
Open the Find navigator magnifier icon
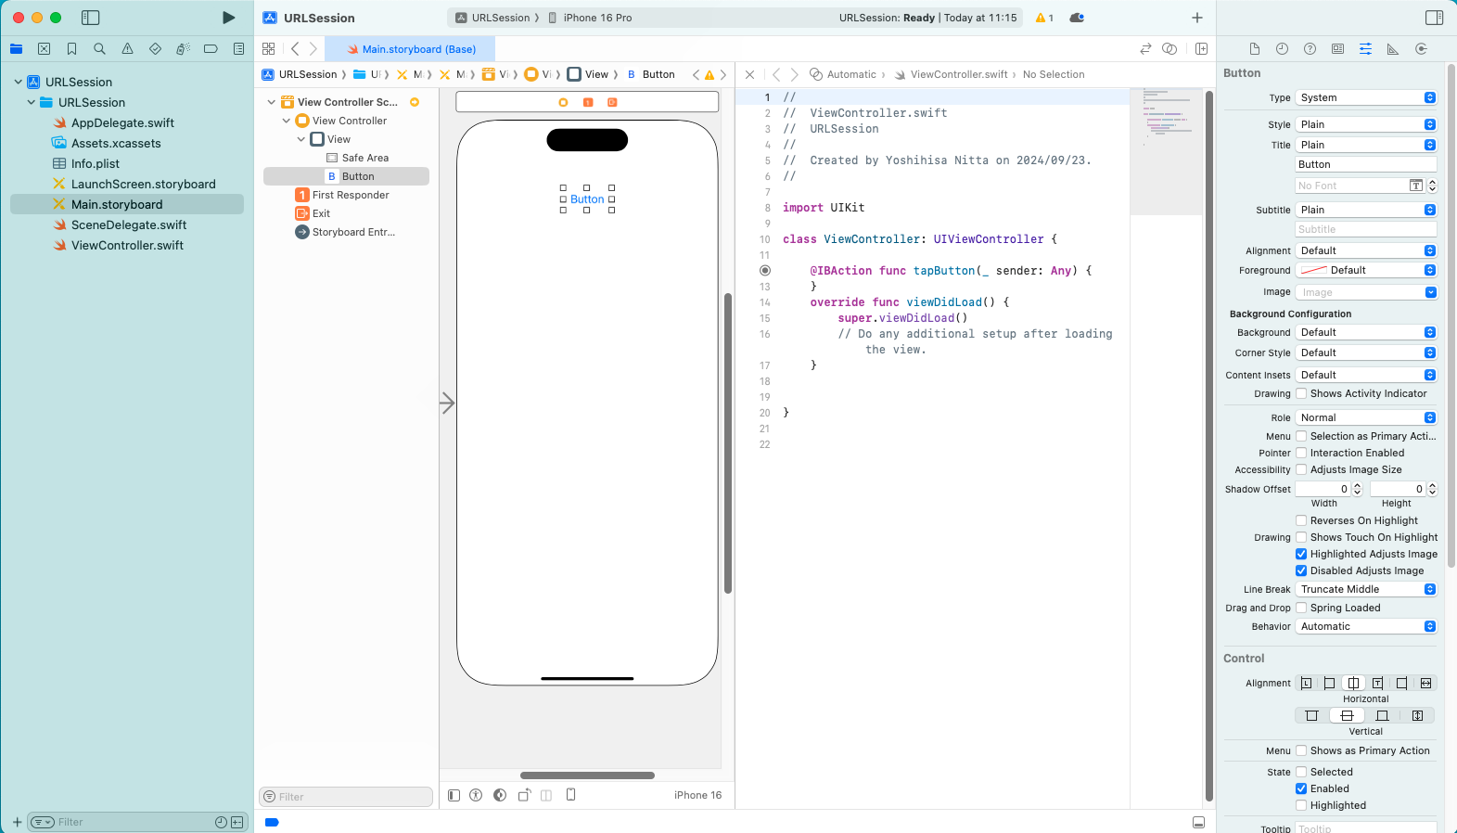[x=99, y=49]
